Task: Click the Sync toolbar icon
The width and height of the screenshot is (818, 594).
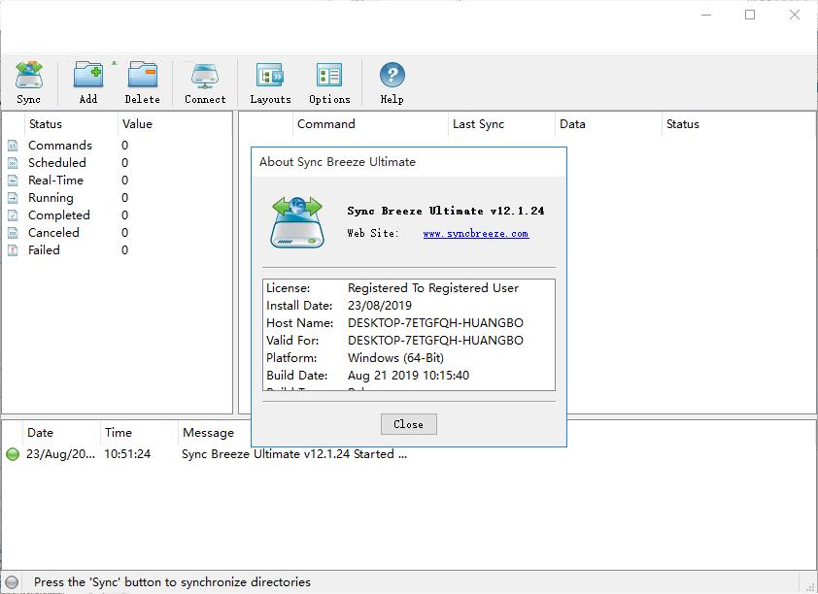Action: (29, 82)
